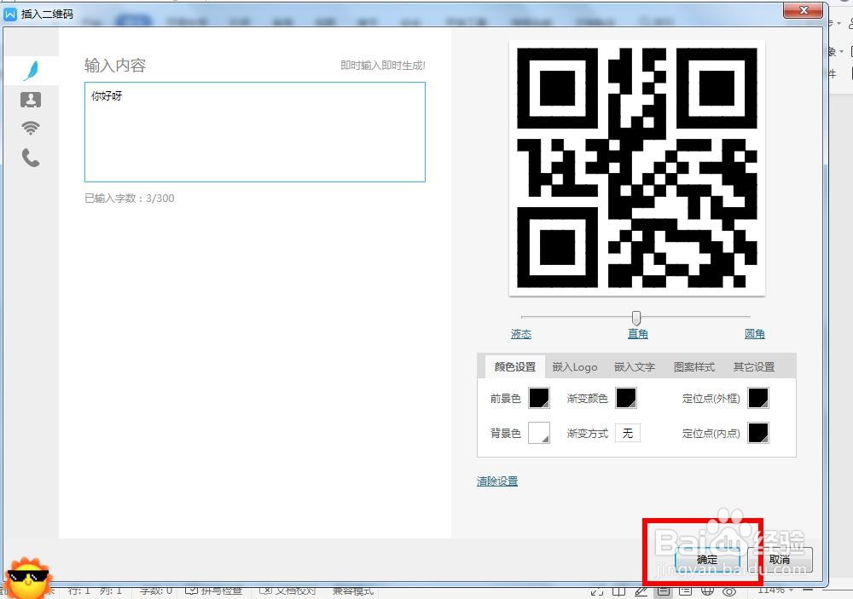Click the 取消 button

coord(780,559)
